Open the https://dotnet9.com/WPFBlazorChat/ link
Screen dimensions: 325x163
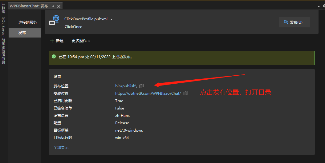pyautogui.click(x=148, y=93)
